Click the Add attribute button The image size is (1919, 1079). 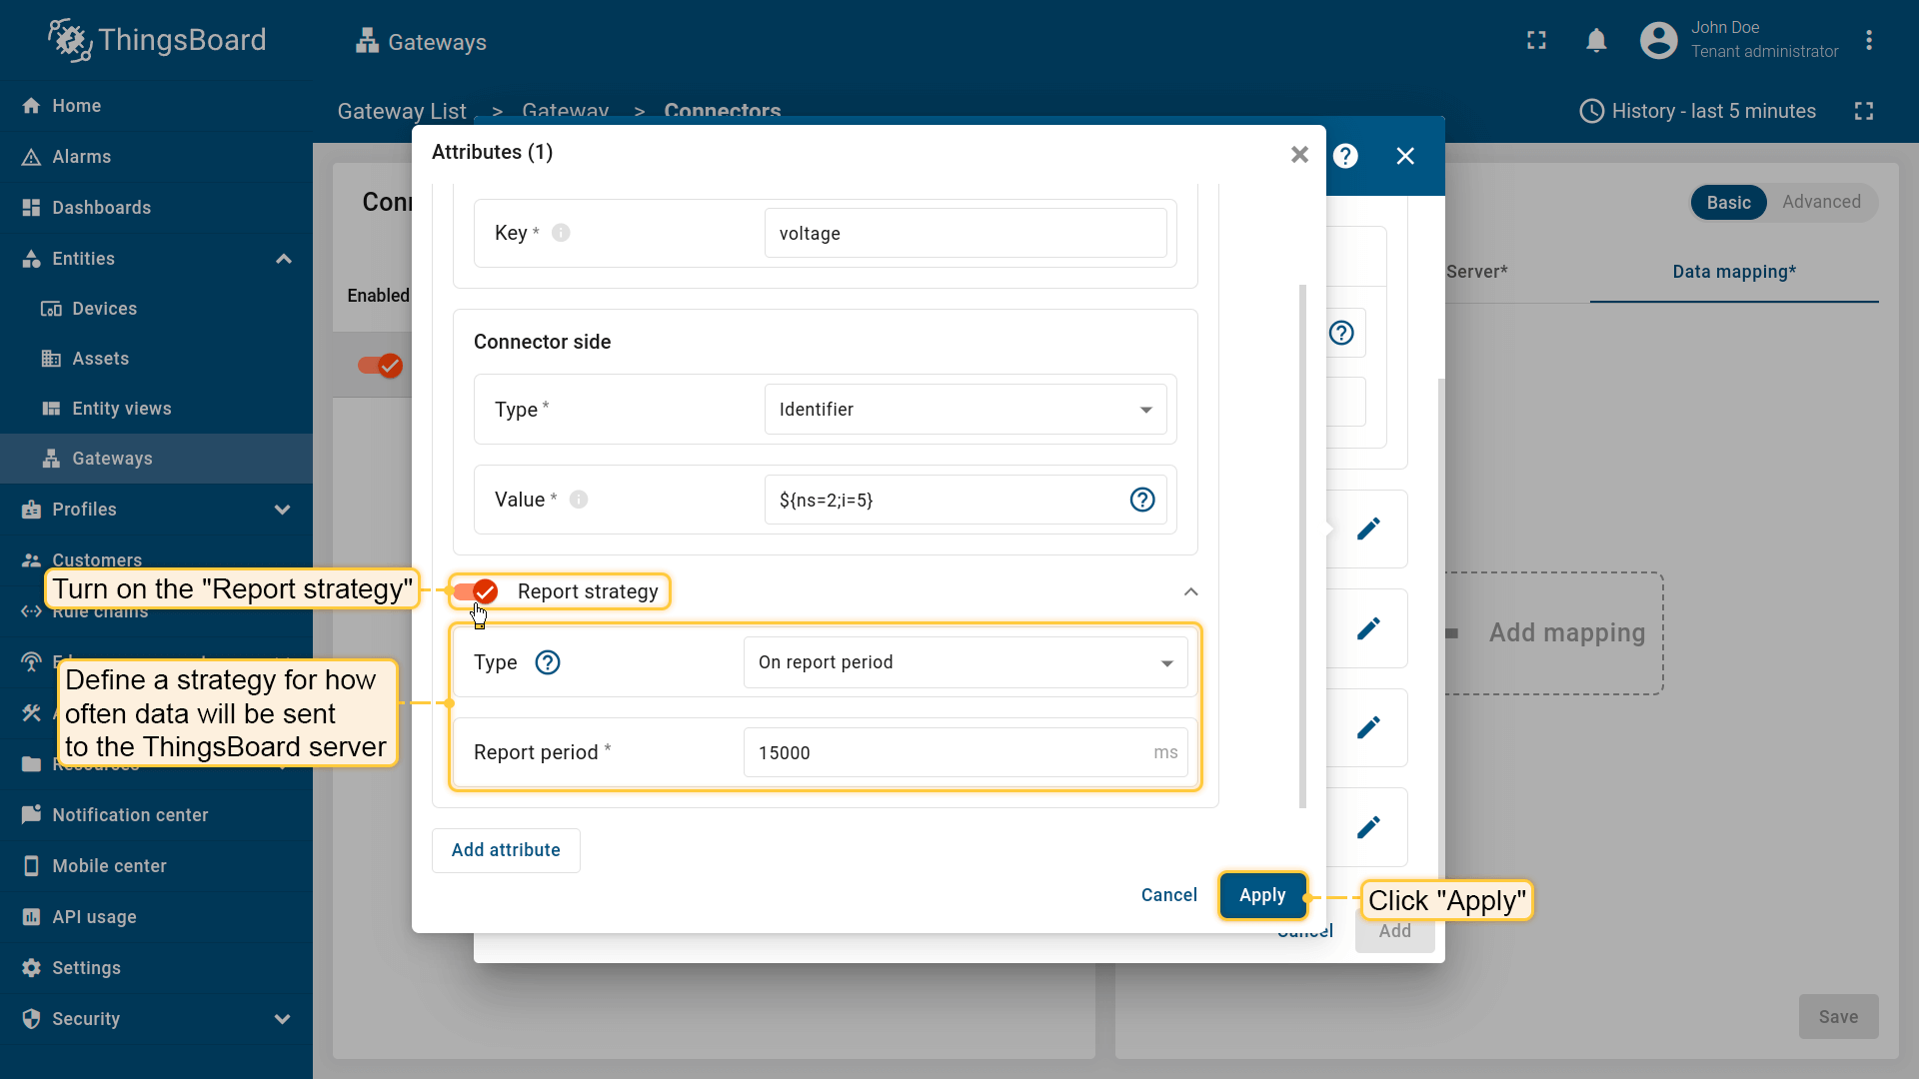(506, 850)
